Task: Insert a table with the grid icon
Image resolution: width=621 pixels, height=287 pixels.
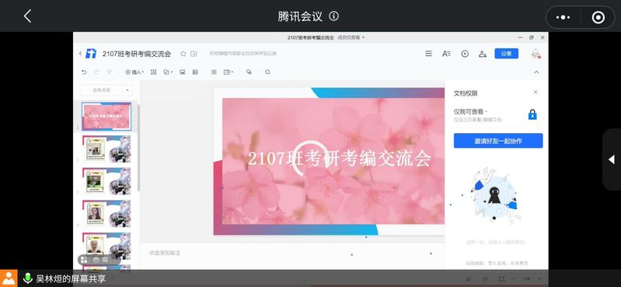Action: 195,72
